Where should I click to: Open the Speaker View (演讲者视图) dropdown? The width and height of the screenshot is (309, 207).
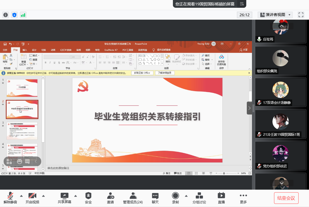point(275,15)
